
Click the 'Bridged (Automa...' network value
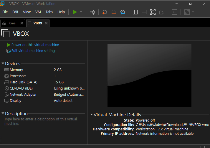[69, 95]
